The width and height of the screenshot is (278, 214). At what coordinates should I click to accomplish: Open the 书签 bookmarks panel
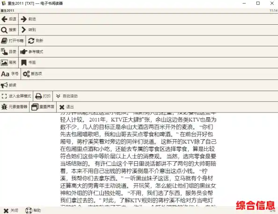29,63
